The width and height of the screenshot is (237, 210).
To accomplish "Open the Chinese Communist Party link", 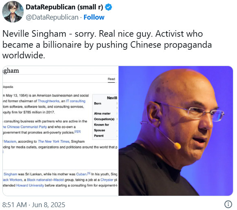I will point(25,127).
